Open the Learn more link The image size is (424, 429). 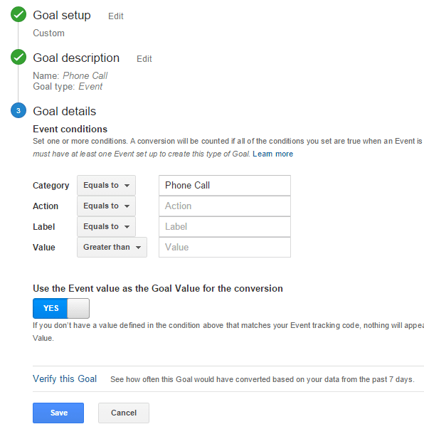click(x=272, y=154)
